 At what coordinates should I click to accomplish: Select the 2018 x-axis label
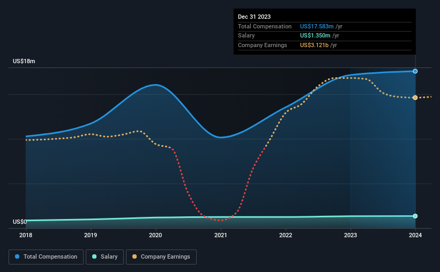(26, 235)
